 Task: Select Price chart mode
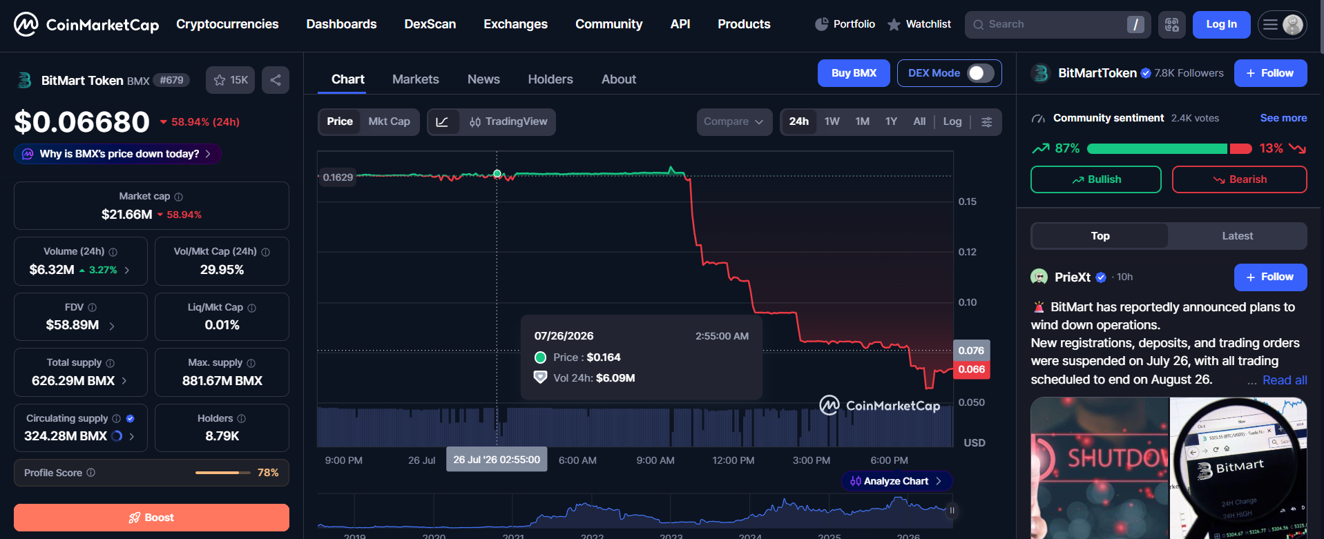pos(340,121)
